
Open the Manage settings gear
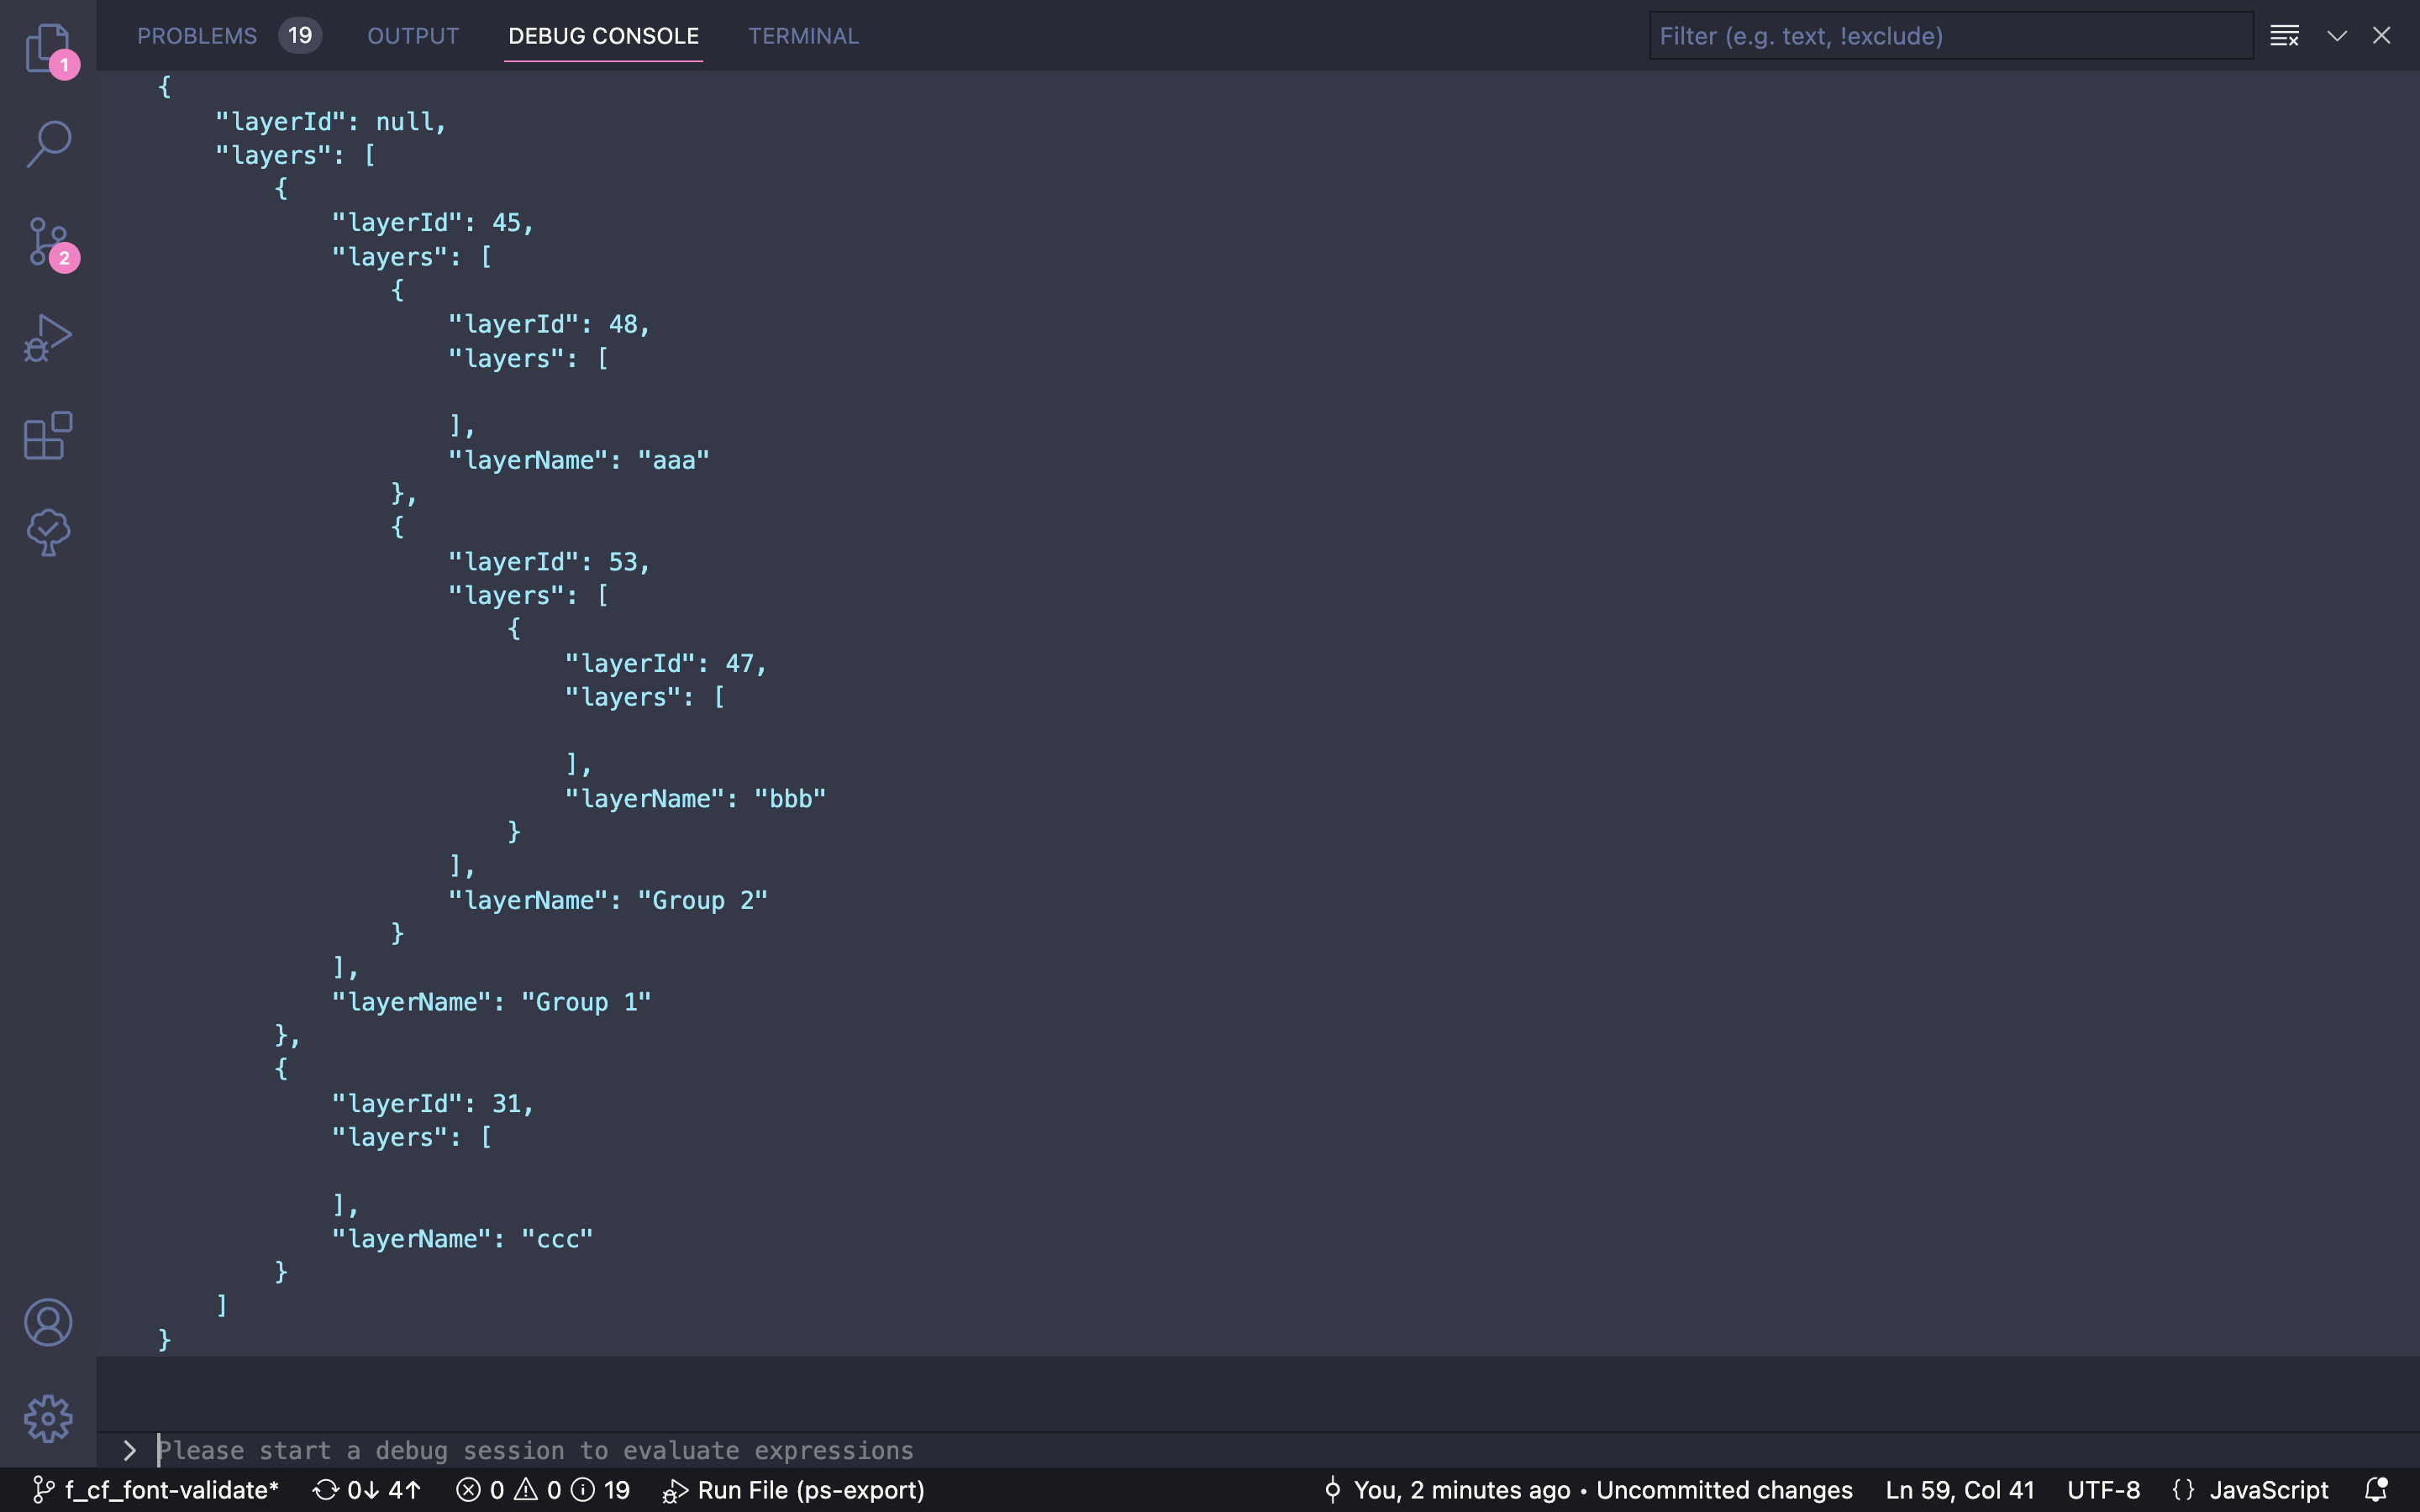(47, 1417)
